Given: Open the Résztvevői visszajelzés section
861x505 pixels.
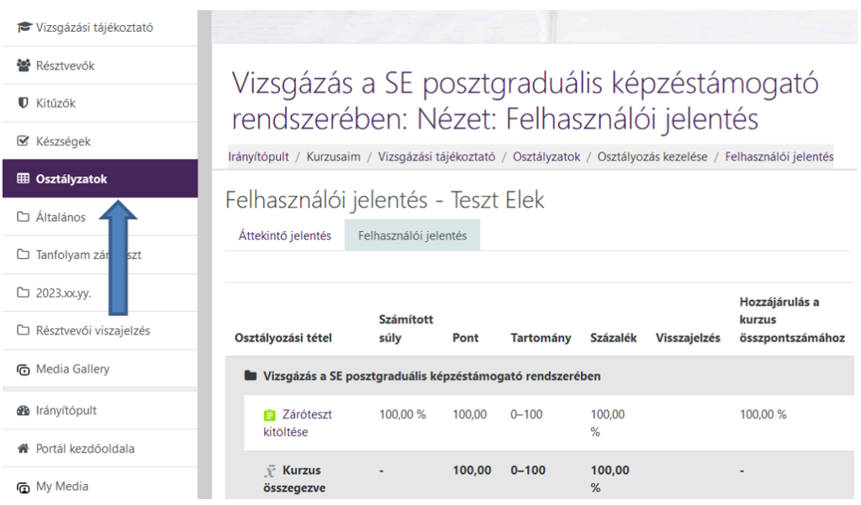Looking at the screenshot, I should point(92,330).
